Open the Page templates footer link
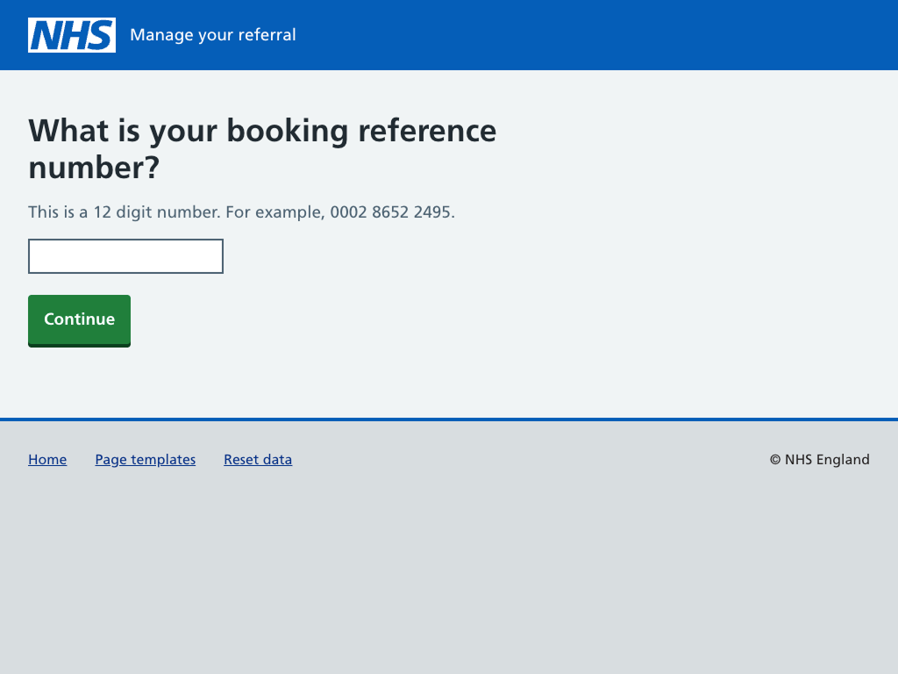This screenshot has width=898, height=674. [x=146, y=460]
